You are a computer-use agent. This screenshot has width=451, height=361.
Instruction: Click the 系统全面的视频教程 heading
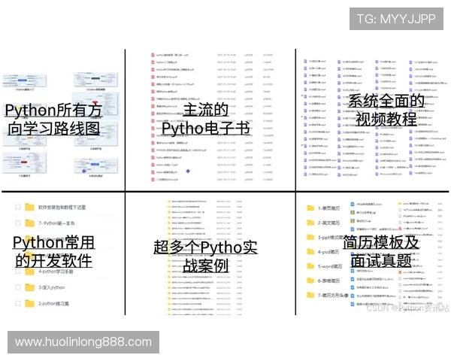click(x=386, y=110)
